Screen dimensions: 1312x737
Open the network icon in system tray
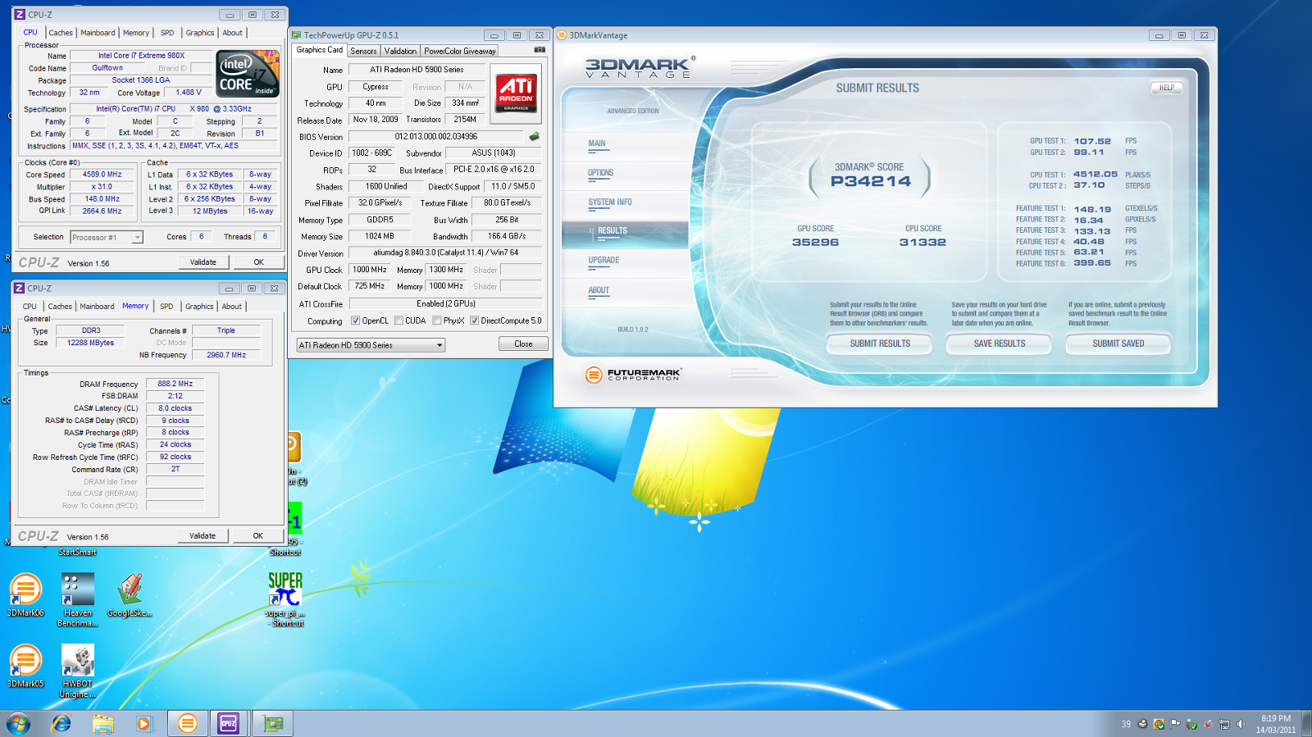1224,724
